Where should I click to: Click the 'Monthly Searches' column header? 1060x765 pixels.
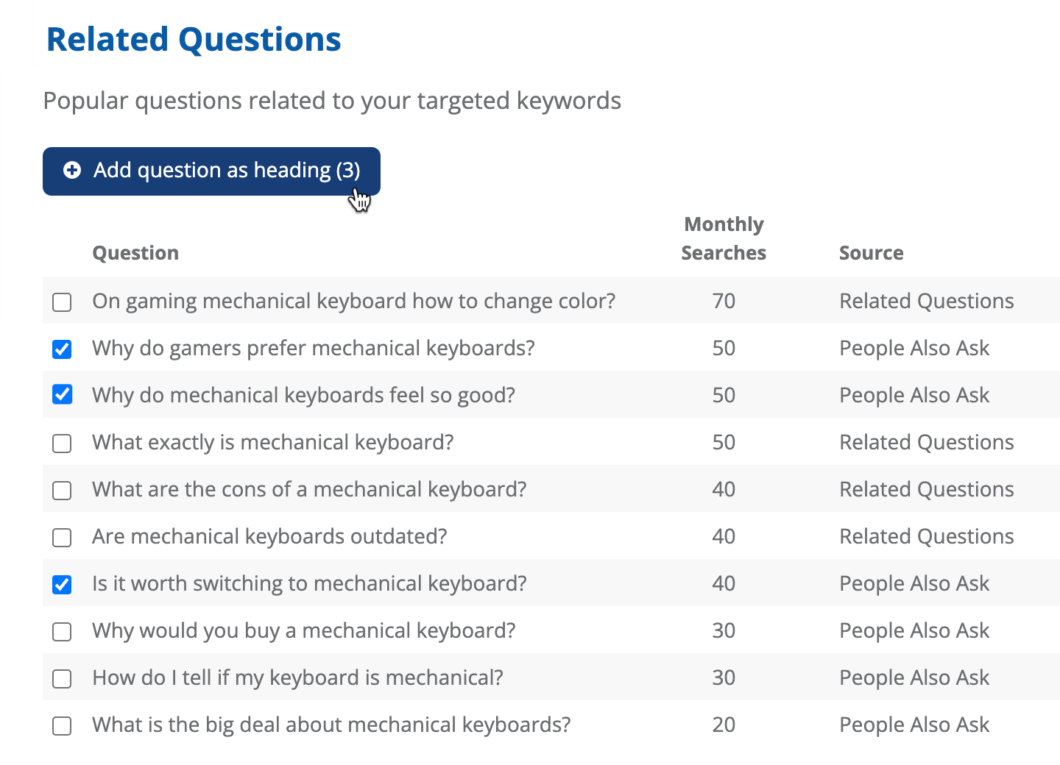click(x=724, y=238)
